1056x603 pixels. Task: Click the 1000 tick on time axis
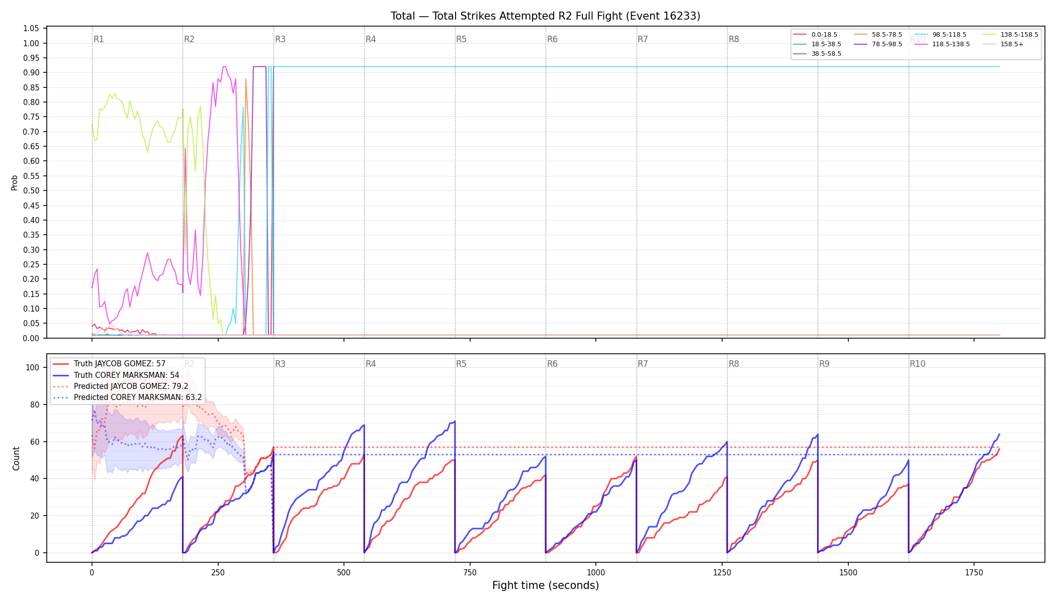pyautogui.click(x=596, y=572)
